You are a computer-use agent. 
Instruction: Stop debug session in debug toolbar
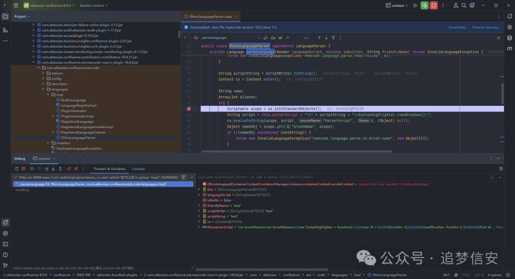[x=23, y=169]
